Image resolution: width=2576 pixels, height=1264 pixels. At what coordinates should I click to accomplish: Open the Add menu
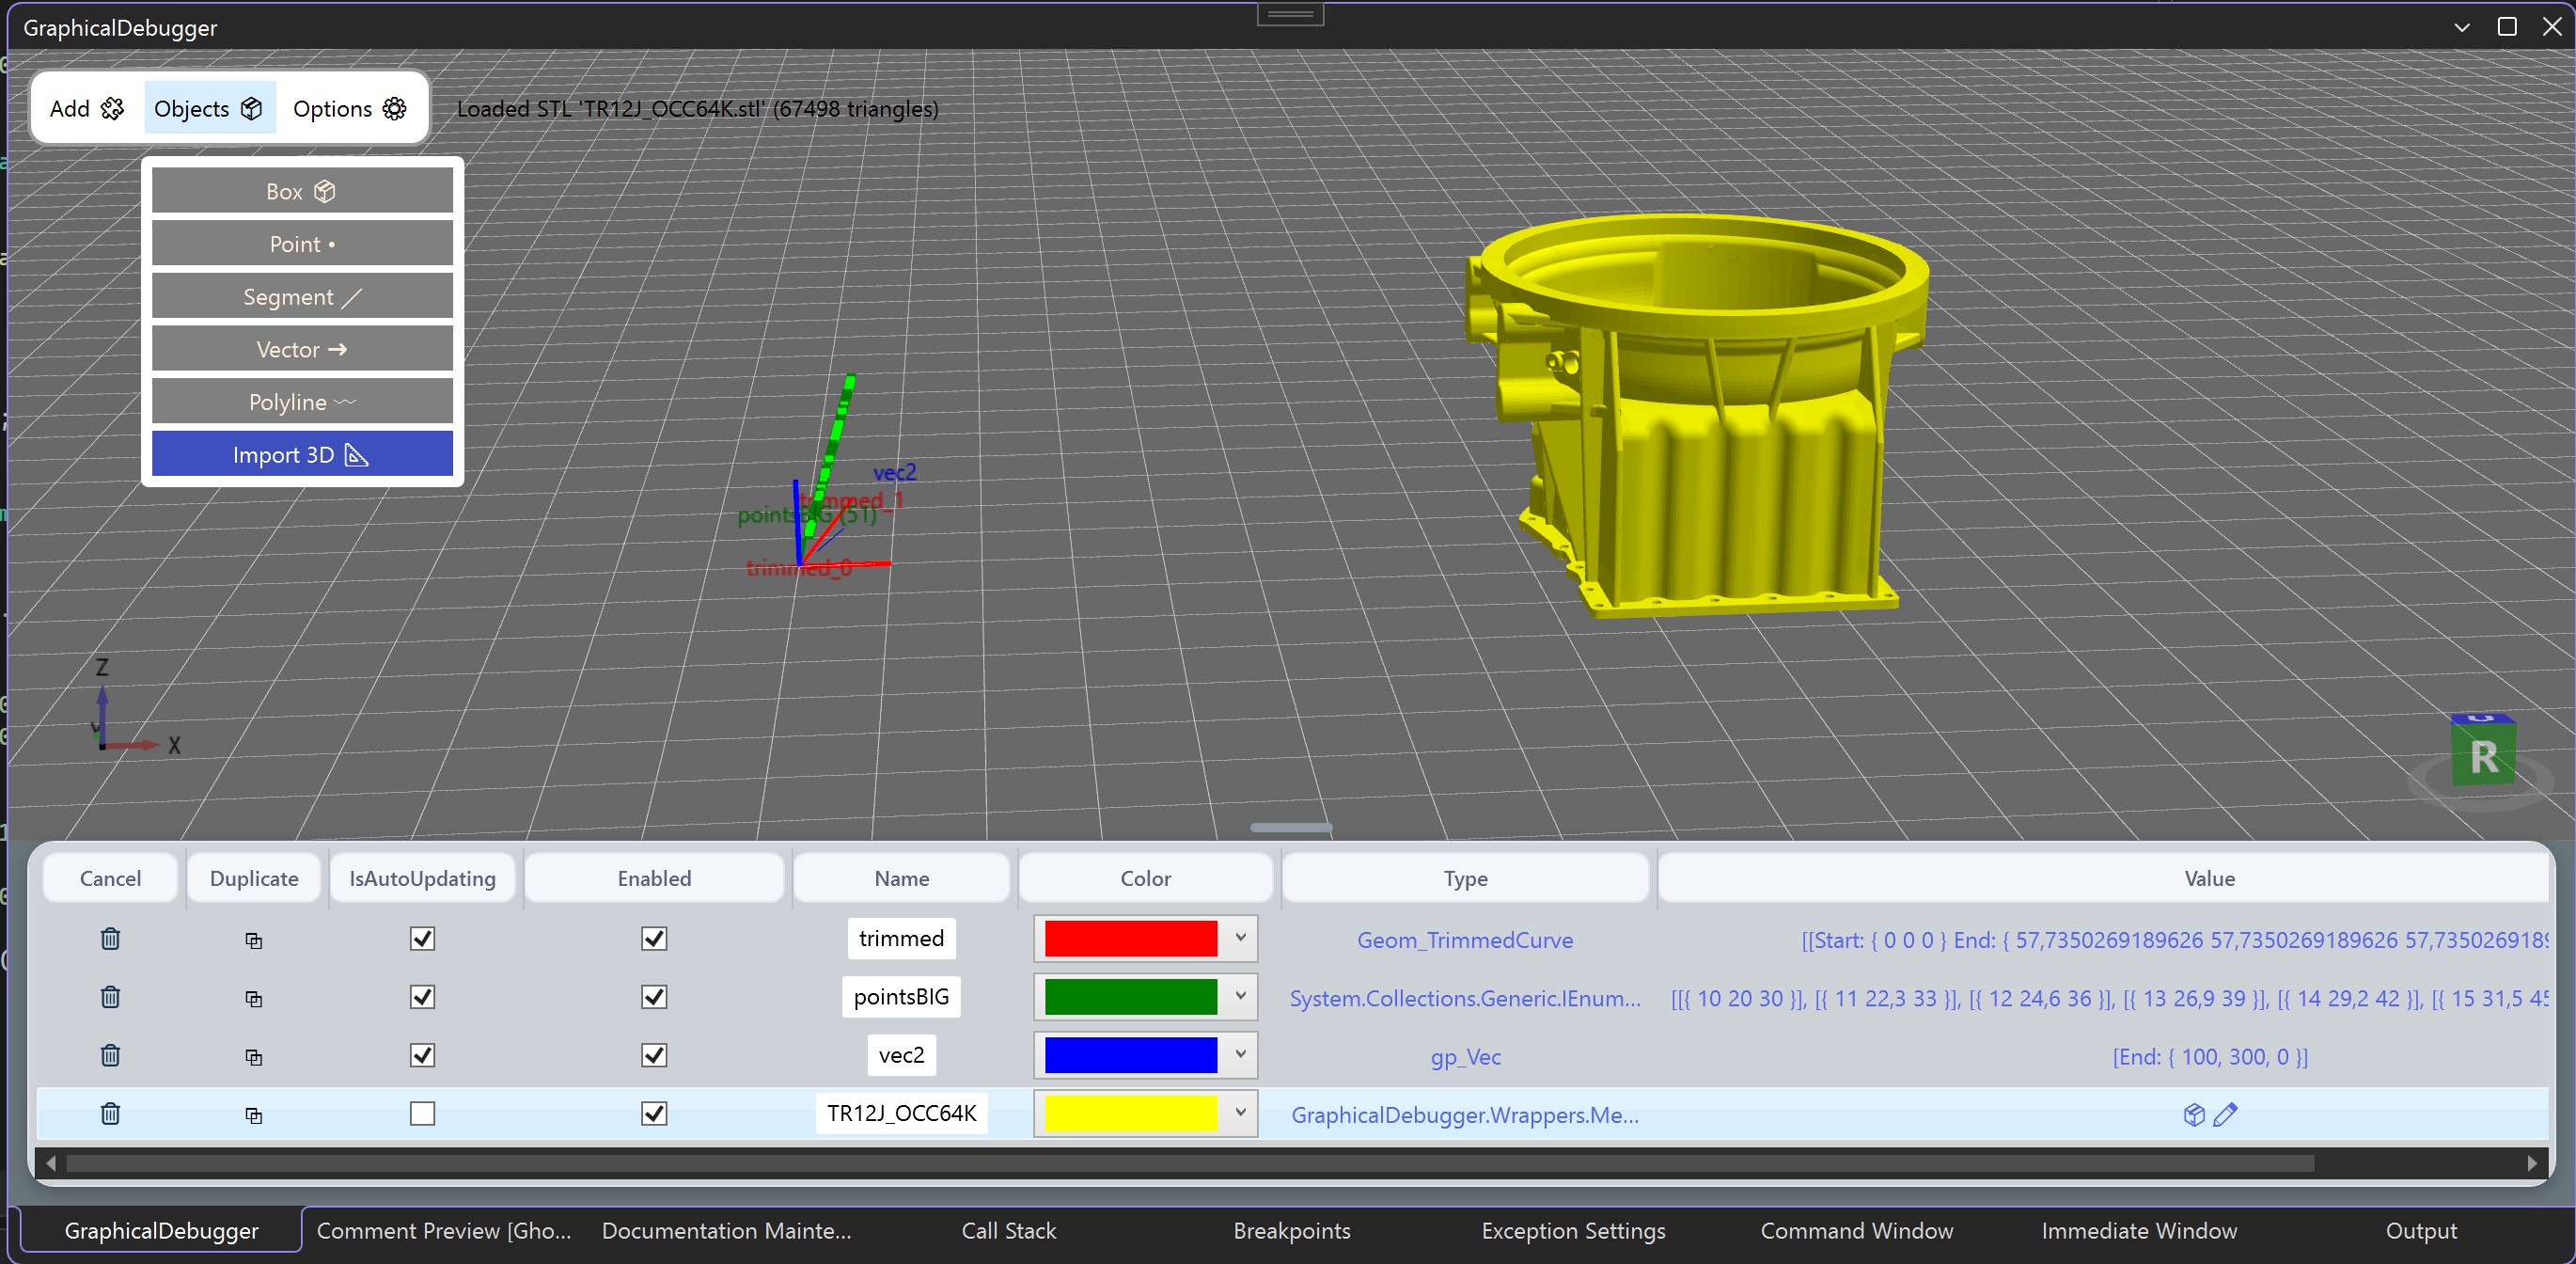click(87, 108)
